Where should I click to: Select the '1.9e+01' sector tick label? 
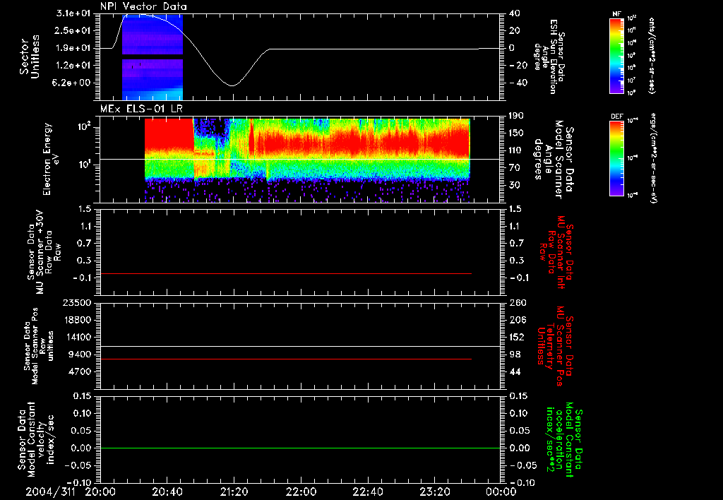(73, 48)
